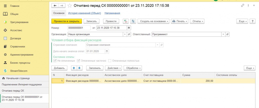Open Ответственный dropdown arrow

coord(223,34)
